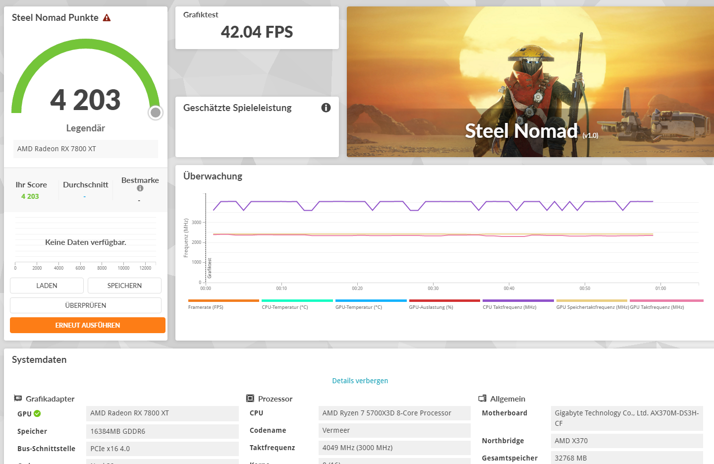The image size is (714, 464).
Task: Click the green verified checkmark next to GPU
Action: coord(37,413)
